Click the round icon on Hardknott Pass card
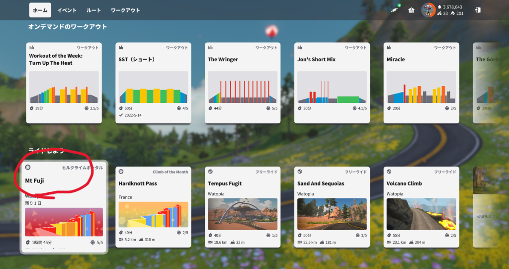509x269 pixels. 121,172
